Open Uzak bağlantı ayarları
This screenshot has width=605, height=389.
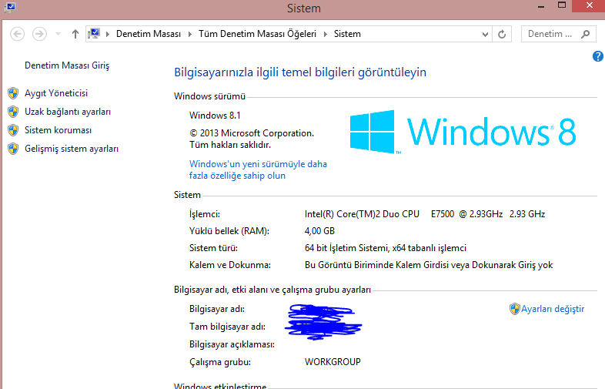pos(68,112)
